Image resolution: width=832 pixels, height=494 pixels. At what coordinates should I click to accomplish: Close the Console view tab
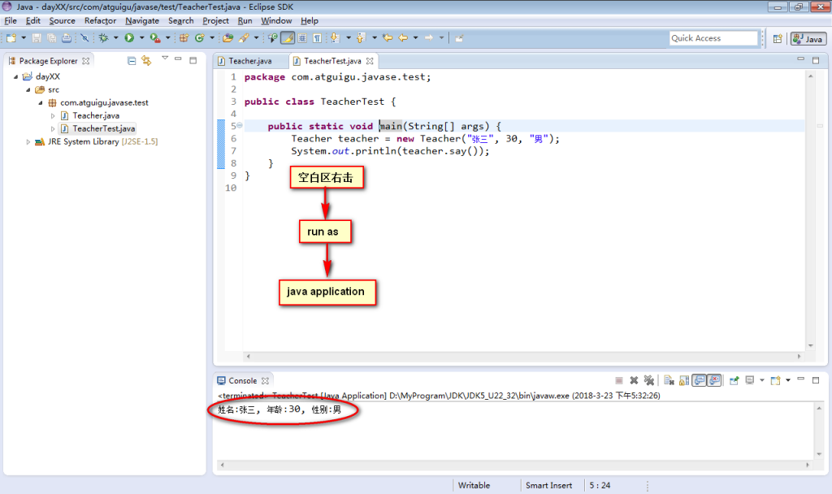[266, 381]
